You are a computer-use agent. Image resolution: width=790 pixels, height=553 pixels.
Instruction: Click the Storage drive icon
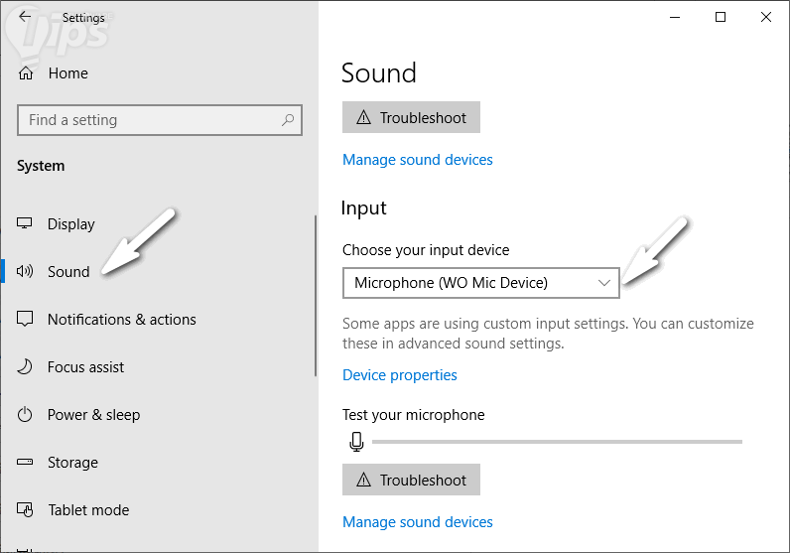tap(26, 463)
